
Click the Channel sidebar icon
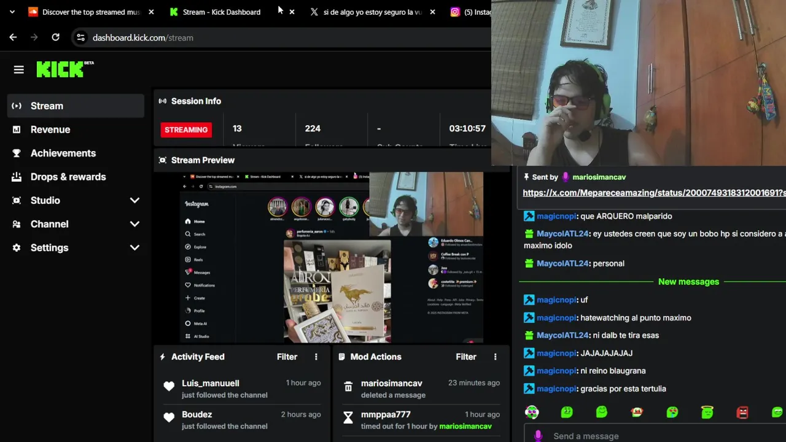[x=17, y=224]
